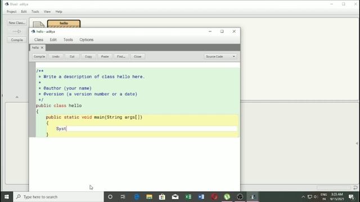
Task: Click the '@author (your name)' comment line
Action: 67,88
